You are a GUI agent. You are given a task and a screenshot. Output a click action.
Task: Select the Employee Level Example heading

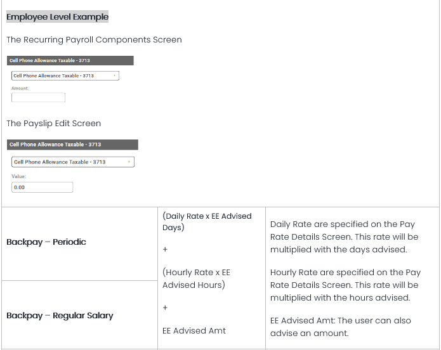click(57, 16)
